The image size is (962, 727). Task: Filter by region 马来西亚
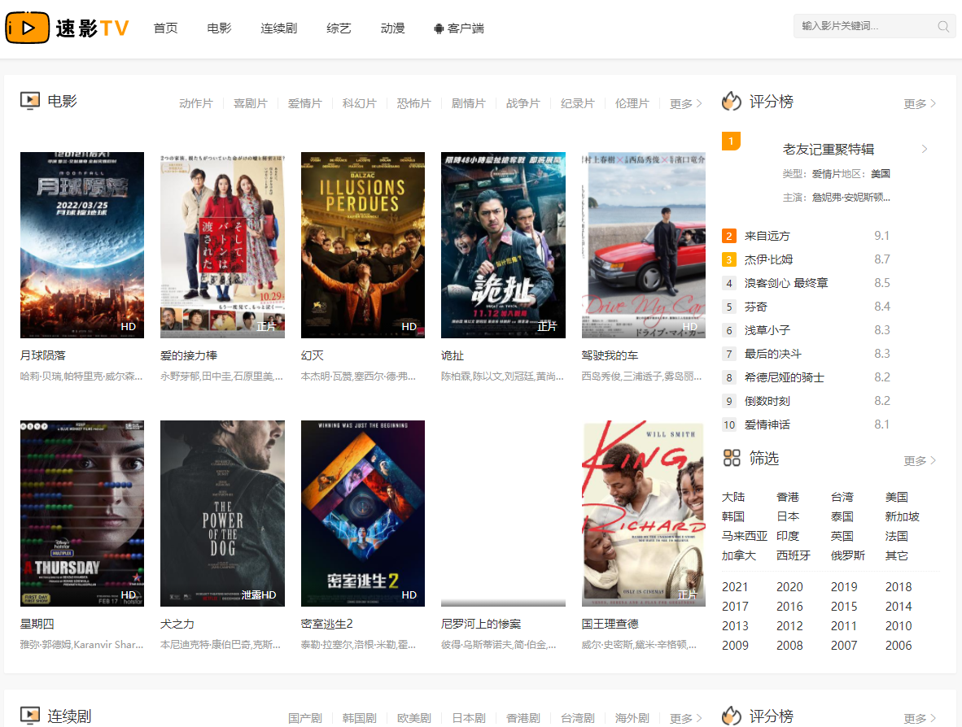click(745, 537)
